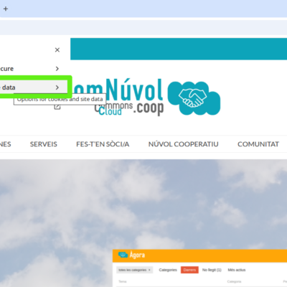
Task: Select the Més actius tab
Action: coord(237,270)
